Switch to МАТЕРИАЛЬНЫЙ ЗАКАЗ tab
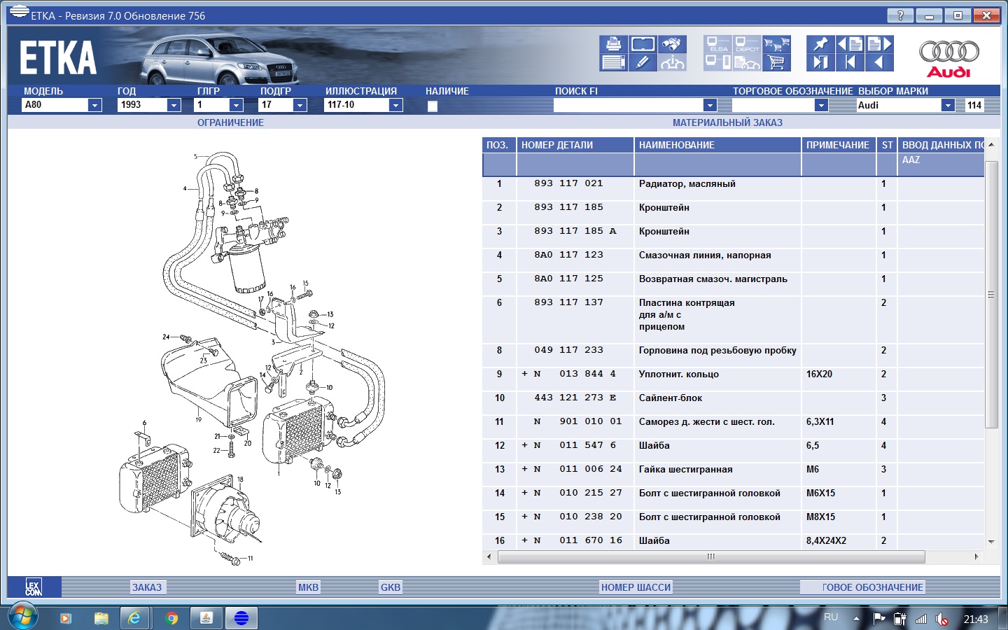This screenshot has height=630, width=1008. coord(727,122)
